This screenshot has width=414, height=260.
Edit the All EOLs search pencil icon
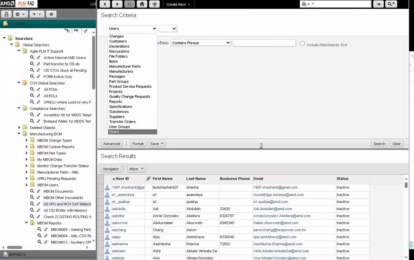pos(39,96)
